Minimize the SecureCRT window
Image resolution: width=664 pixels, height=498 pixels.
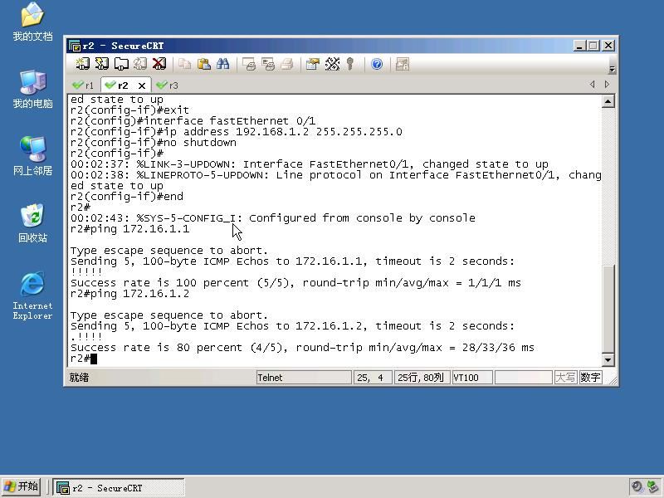tap(579, 46)
